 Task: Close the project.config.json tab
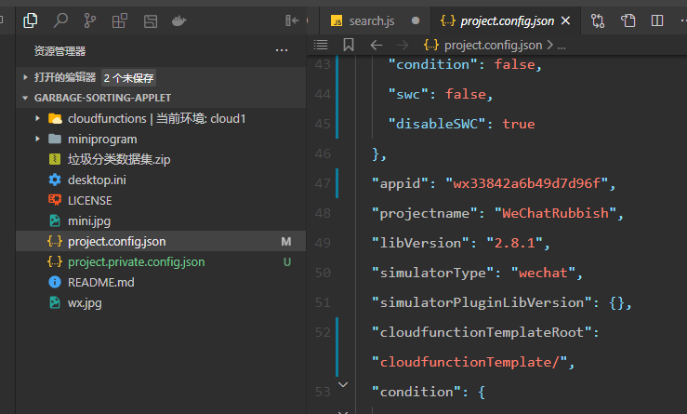(x=565, y=20)
